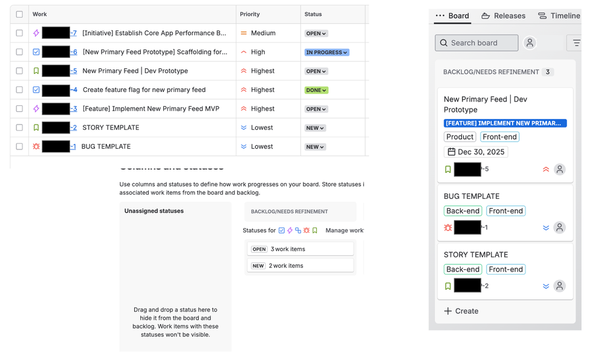Viewport: 604px width, 355px height.
Task: Click the avatar icon next to Search board
Action: point(530,43)
